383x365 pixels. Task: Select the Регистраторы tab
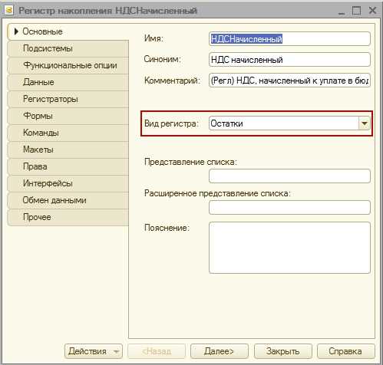coord(68,99)
